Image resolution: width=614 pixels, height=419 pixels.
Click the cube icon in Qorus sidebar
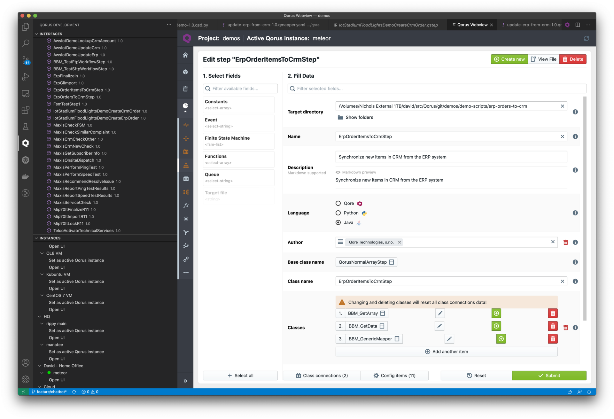tap(185, 72)
